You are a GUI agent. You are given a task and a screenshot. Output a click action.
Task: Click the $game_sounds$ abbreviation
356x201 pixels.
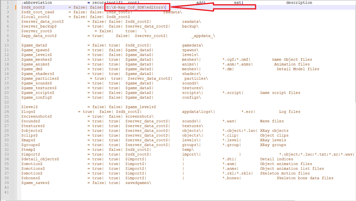pos(37,83)
